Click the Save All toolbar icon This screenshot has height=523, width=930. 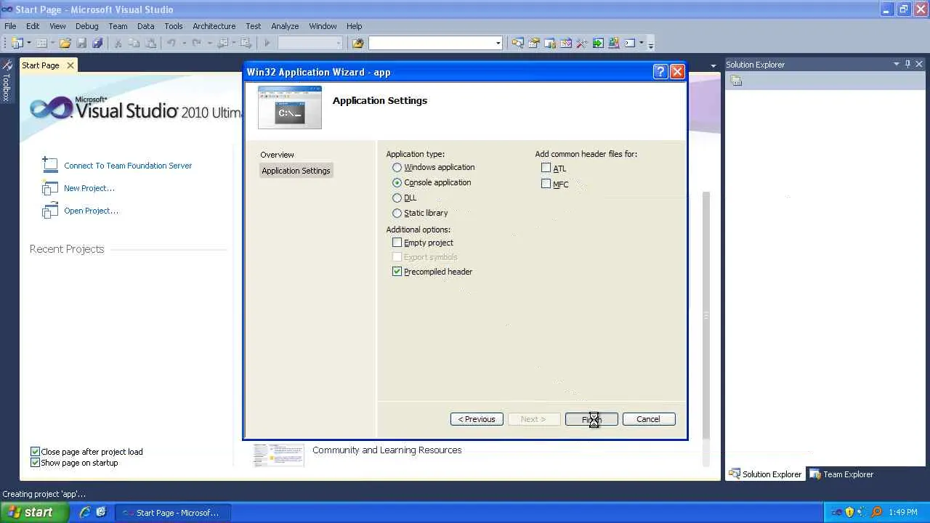(x=97, y=43)
